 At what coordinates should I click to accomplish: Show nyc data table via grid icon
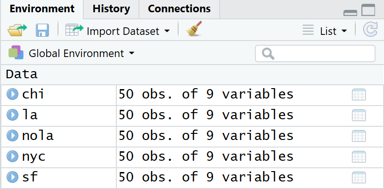(359, 157)
